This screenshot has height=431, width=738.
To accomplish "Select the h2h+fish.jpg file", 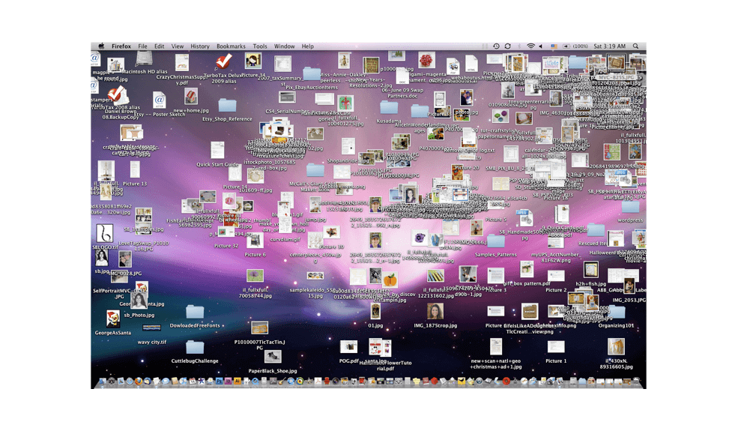I will pyautogui.click(x=590, y=271).
